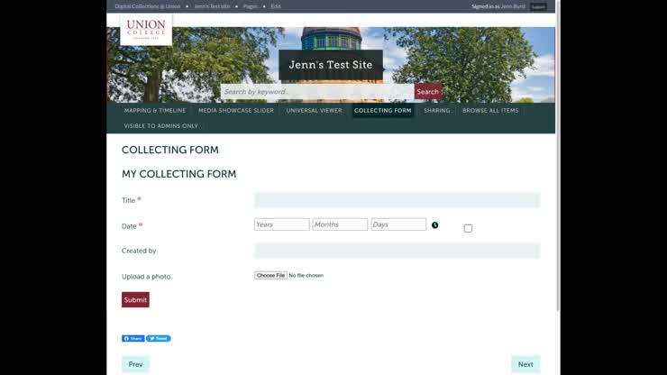
Task: Open Digital Collections @ Union link
Action: pyautogui.click(x=148, y=6)
